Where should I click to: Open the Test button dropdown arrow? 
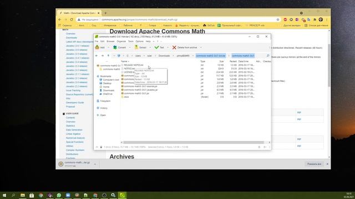(168, 48)
